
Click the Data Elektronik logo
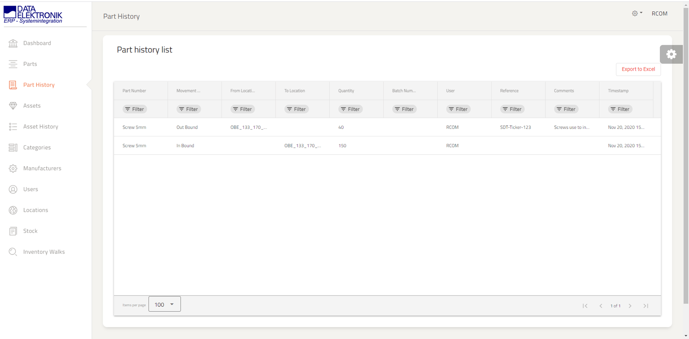33,14
